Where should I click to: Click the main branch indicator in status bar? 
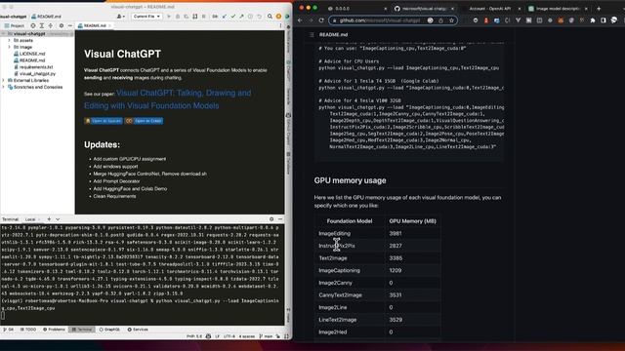tap(266, 336)
